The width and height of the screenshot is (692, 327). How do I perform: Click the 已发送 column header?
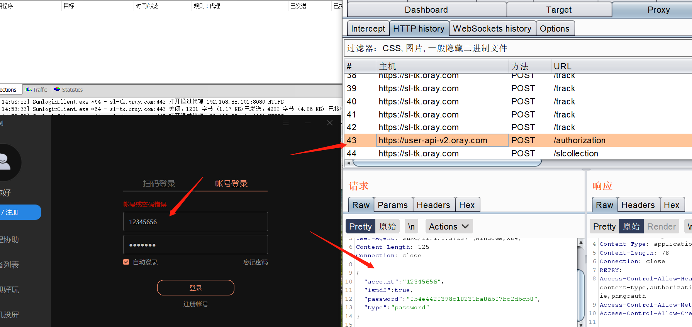coord(310,6)
